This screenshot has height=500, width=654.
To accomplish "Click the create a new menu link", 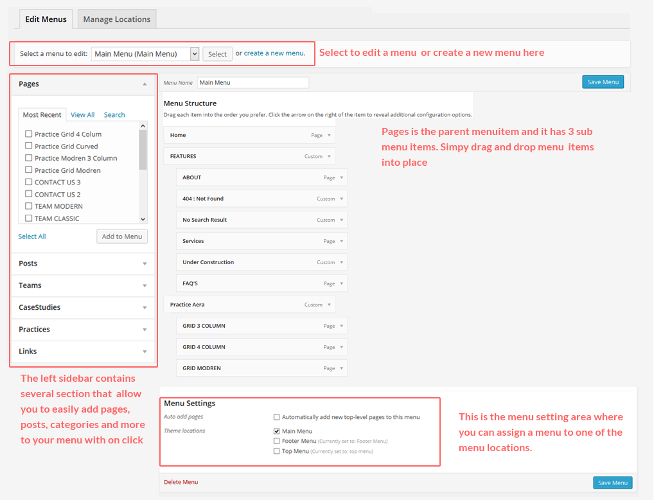I will [x=274, y=53].
